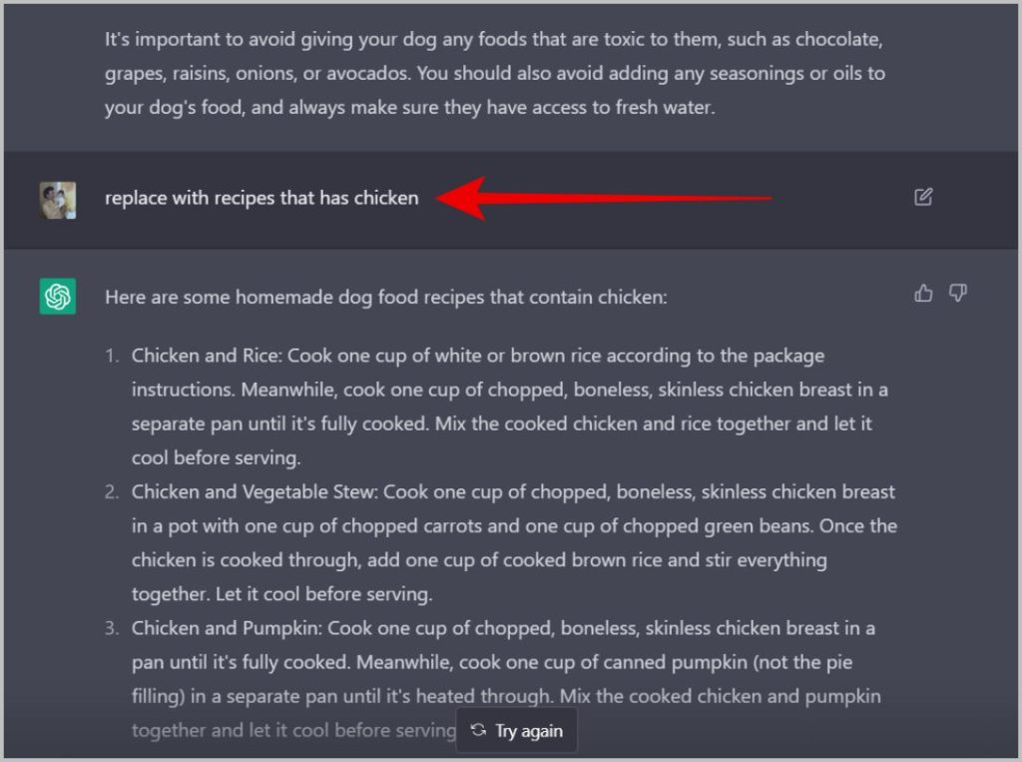Viewport: 1022px width, 762px height.
Task: Click the green ChatGPT logo icon
Action: pyautogui.click(x=57, y=297)
